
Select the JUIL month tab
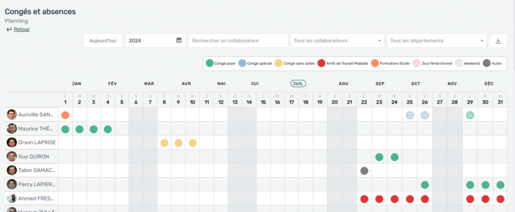click(x=298, y=84)
